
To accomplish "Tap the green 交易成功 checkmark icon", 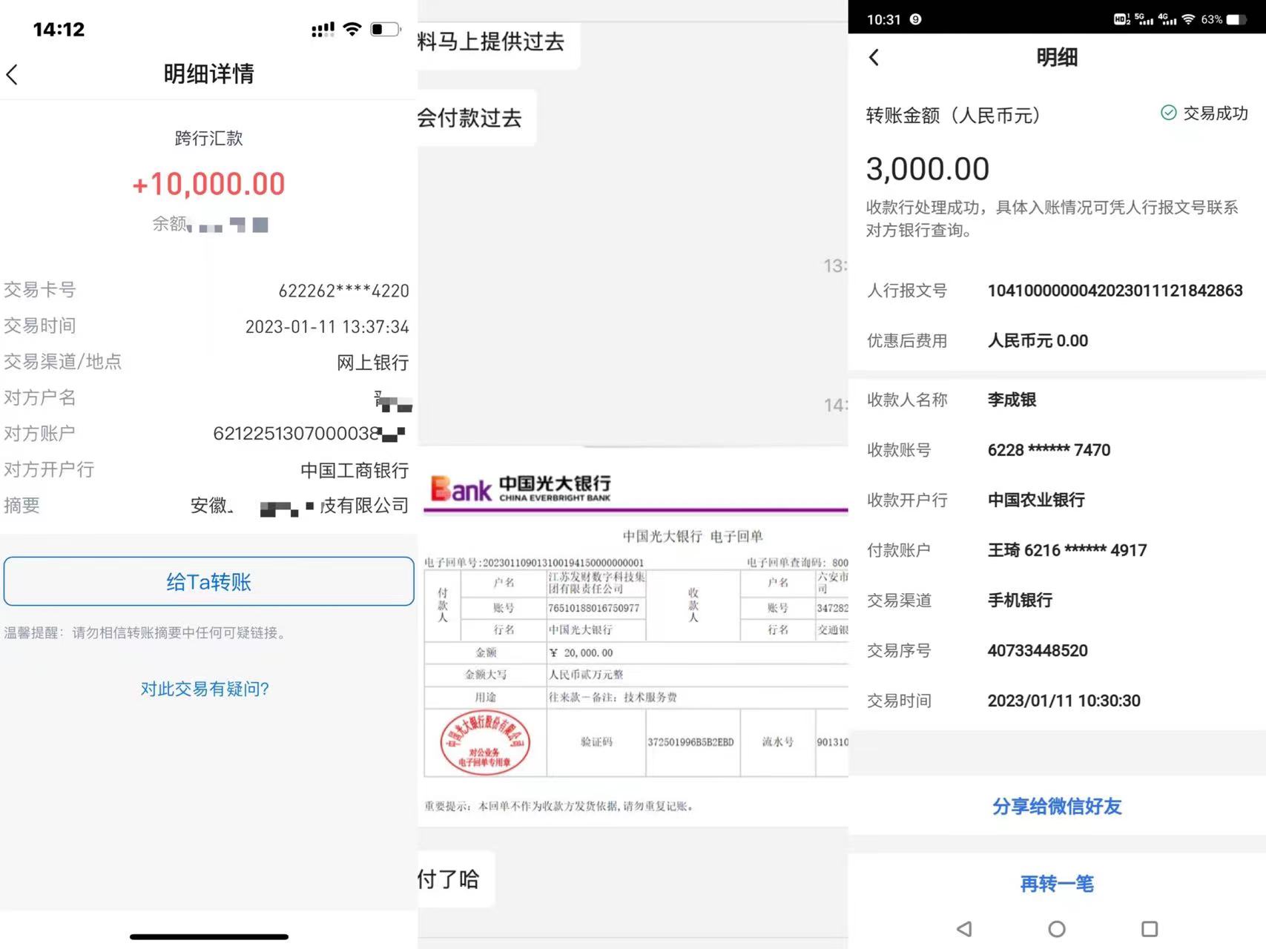I will click(1167, 113).
